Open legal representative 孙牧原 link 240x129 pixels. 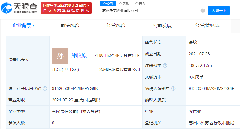79,56
